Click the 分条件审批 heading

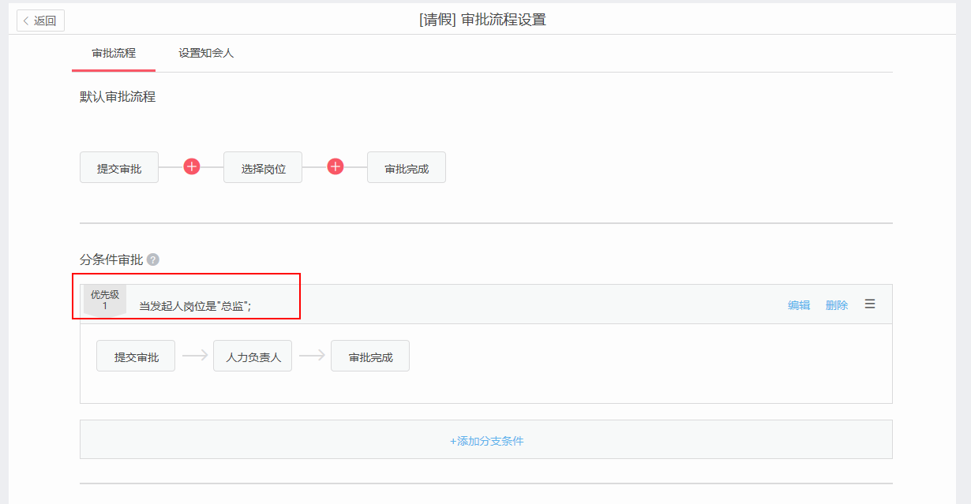111,259
